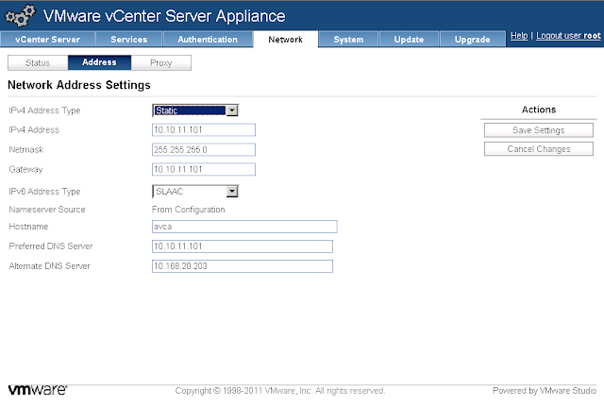Image resolution: width=604 pixels, height=407 pixels.
Task: Select the Network tab
Action: coord(285,40)
